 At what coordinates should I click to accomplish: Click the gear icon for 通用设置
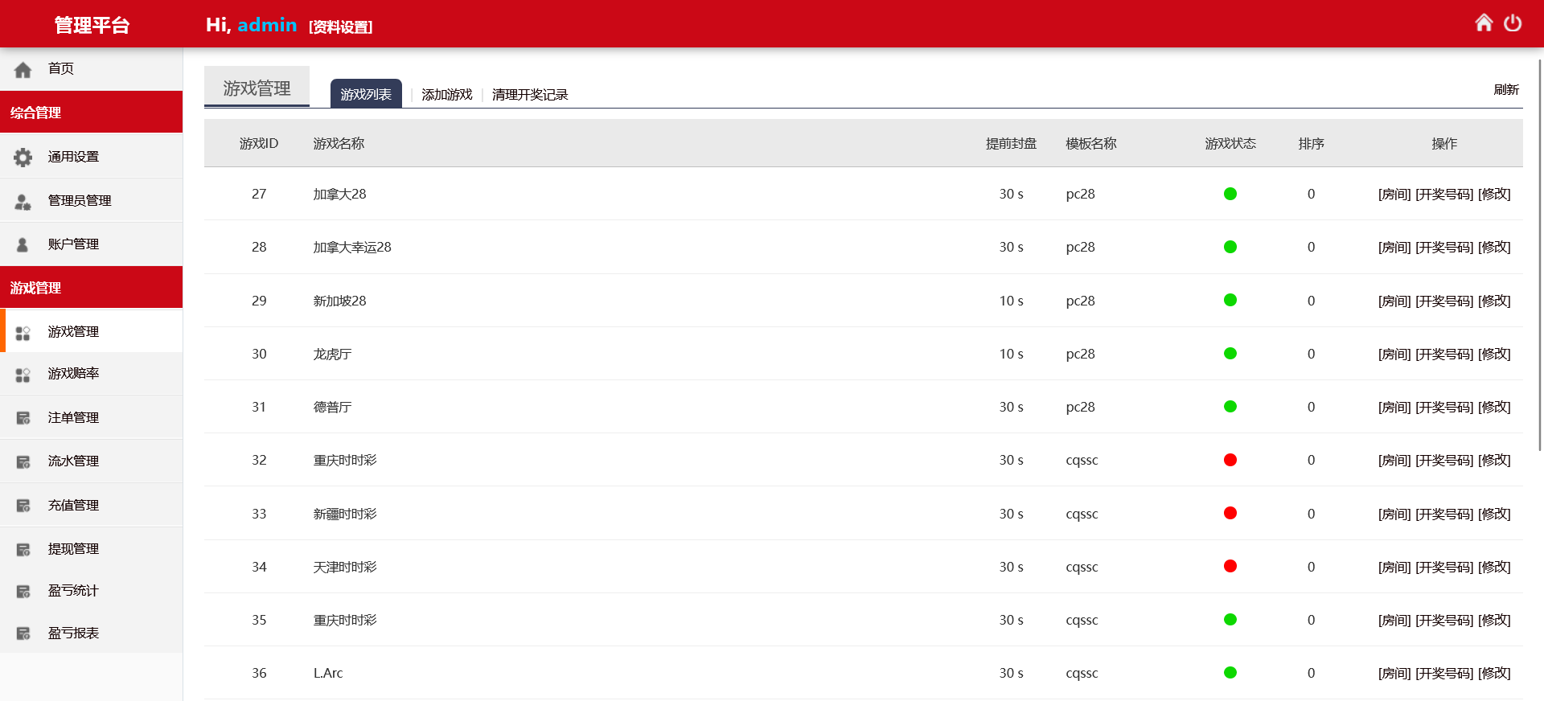click(23, 158)
